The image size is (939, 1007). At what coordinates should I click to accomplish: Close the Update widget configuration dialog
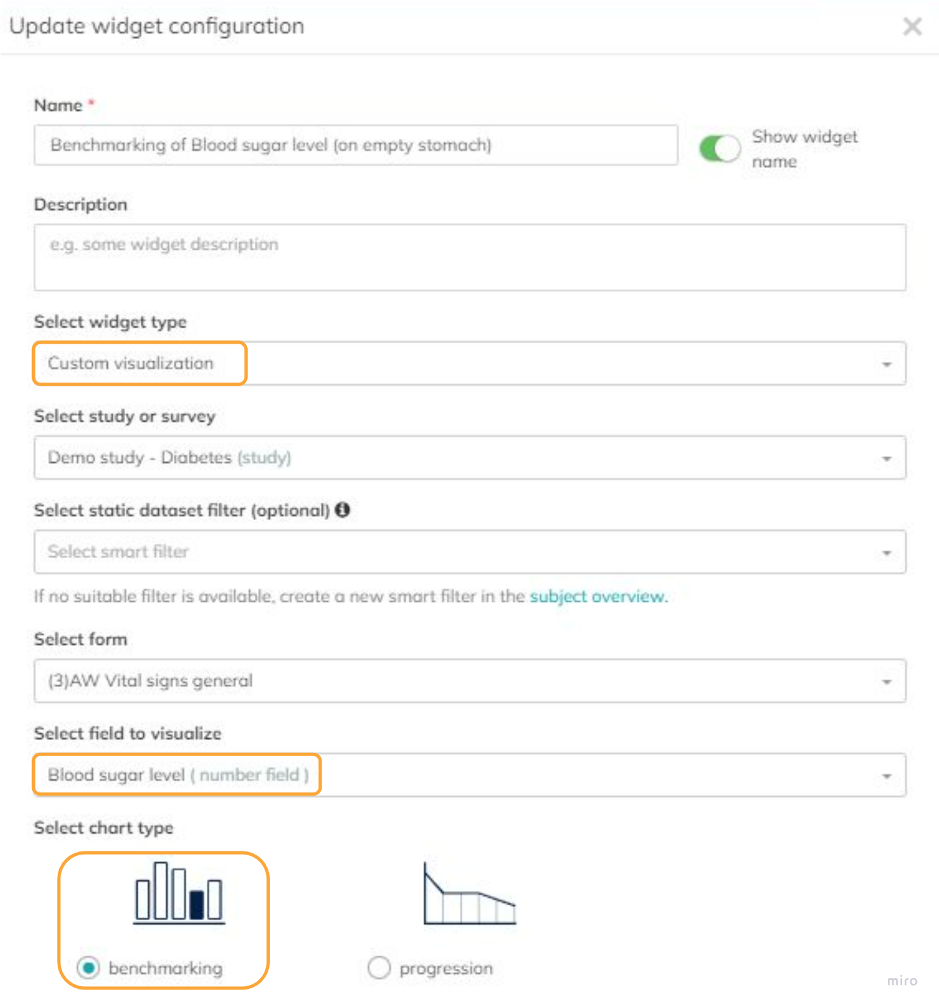[x=912, y=27]
